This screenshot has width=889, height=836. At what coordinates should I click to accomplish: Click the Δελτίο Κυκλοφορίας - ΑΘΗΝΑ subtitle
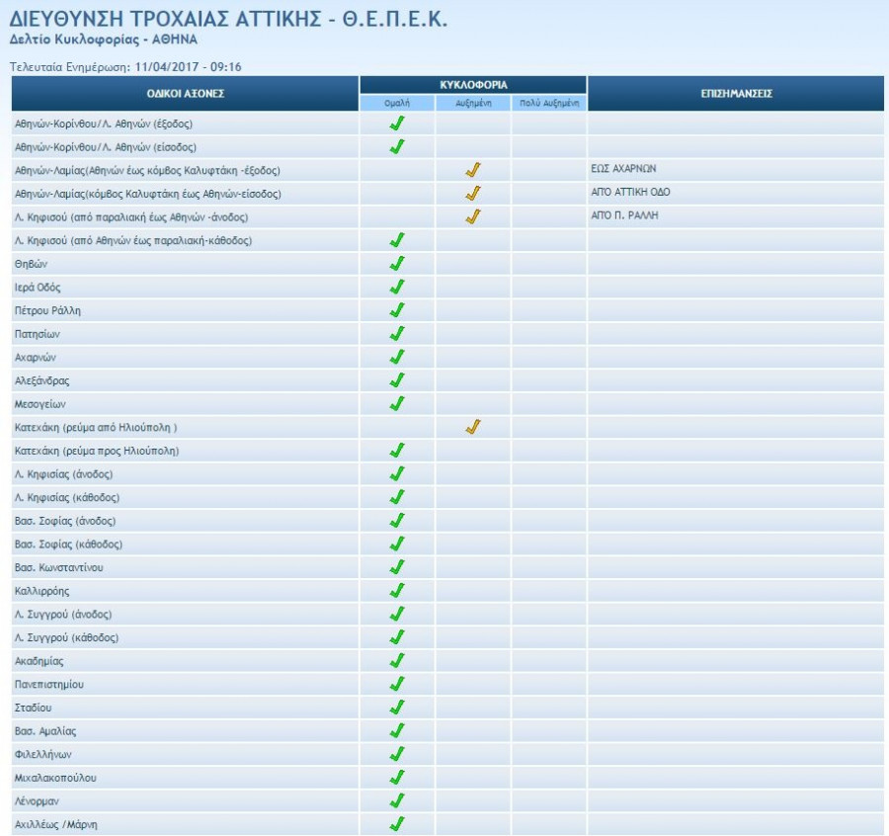click(x=103, y=40)
